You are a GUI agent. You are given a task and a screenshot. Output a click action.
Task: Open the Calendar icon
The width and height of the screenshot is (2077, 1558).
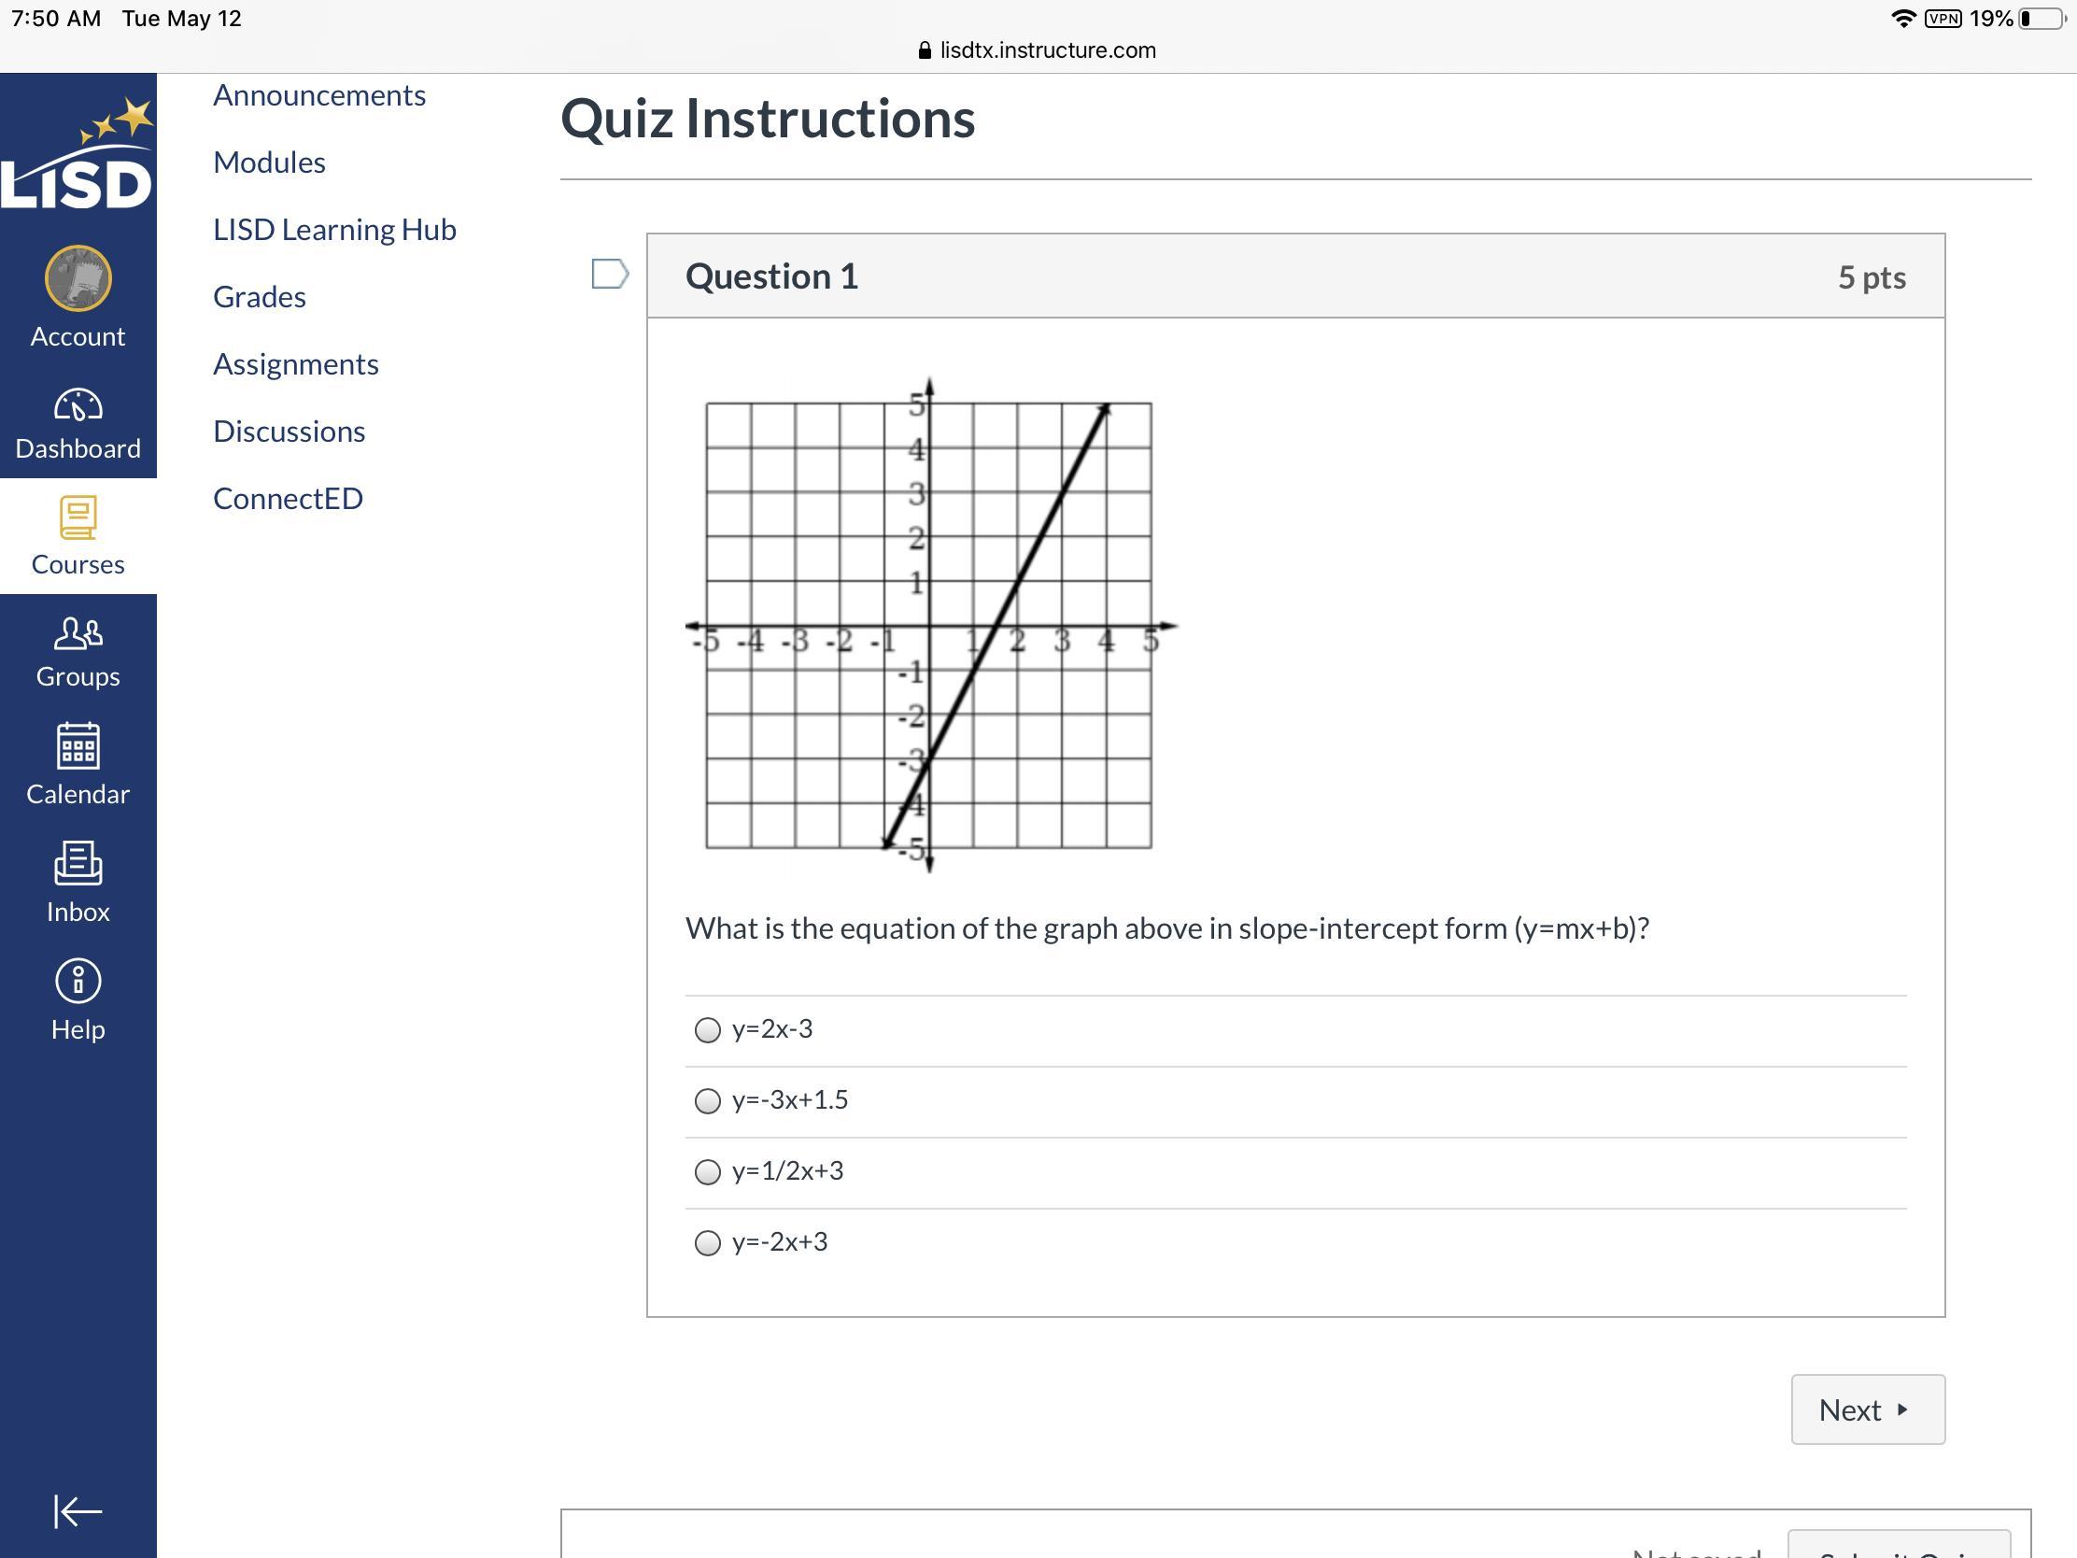78,746
